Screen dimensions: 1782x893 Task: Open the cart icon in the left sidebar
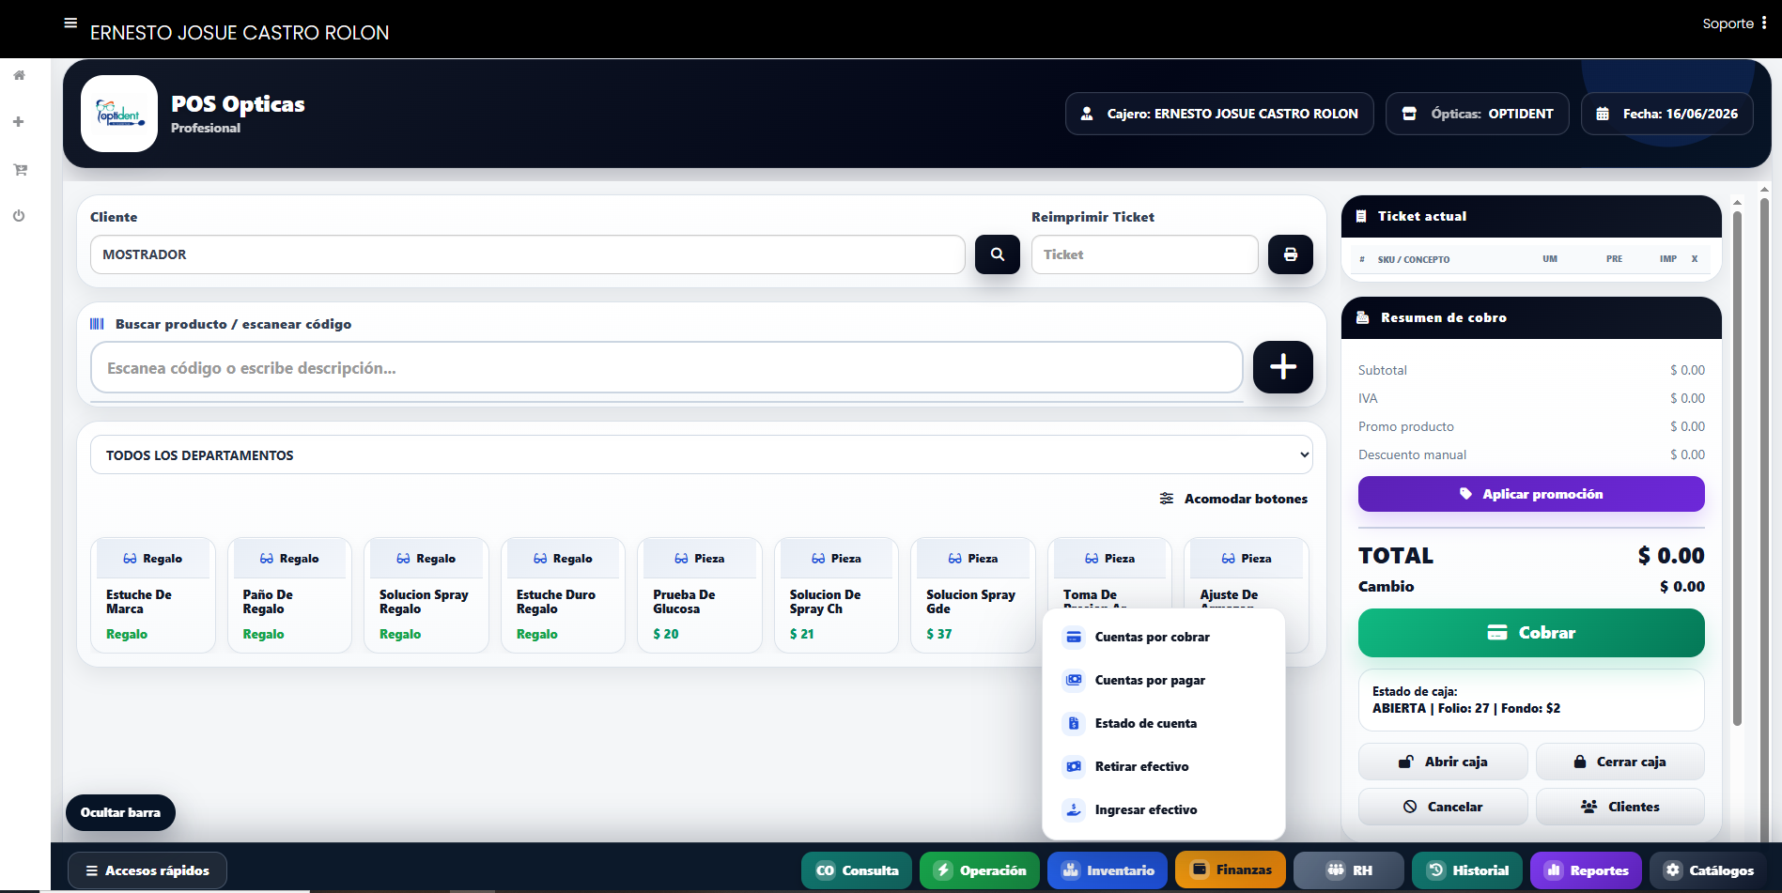pyautogui.click(x=19, y=170)
